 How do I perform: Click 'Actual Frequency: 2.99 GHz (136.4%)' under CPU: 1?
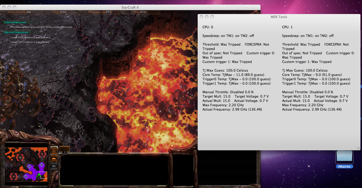tap(312, 109)
